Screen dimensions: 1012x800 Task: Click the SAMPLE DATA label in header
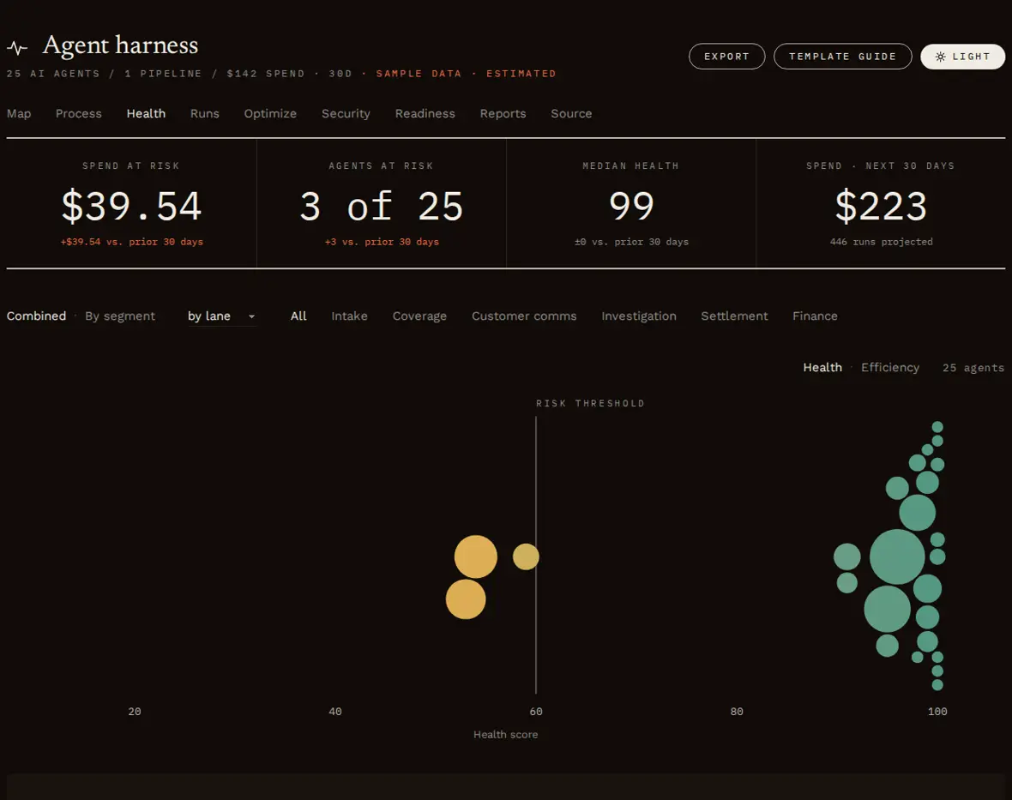(419, 74)
